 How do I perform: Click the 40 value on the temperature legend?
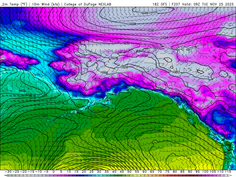[x=114, y=172]
